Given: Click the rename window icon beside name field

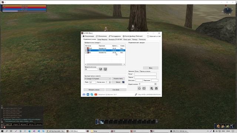Looking at the screenshot, I should pos(100,69).
